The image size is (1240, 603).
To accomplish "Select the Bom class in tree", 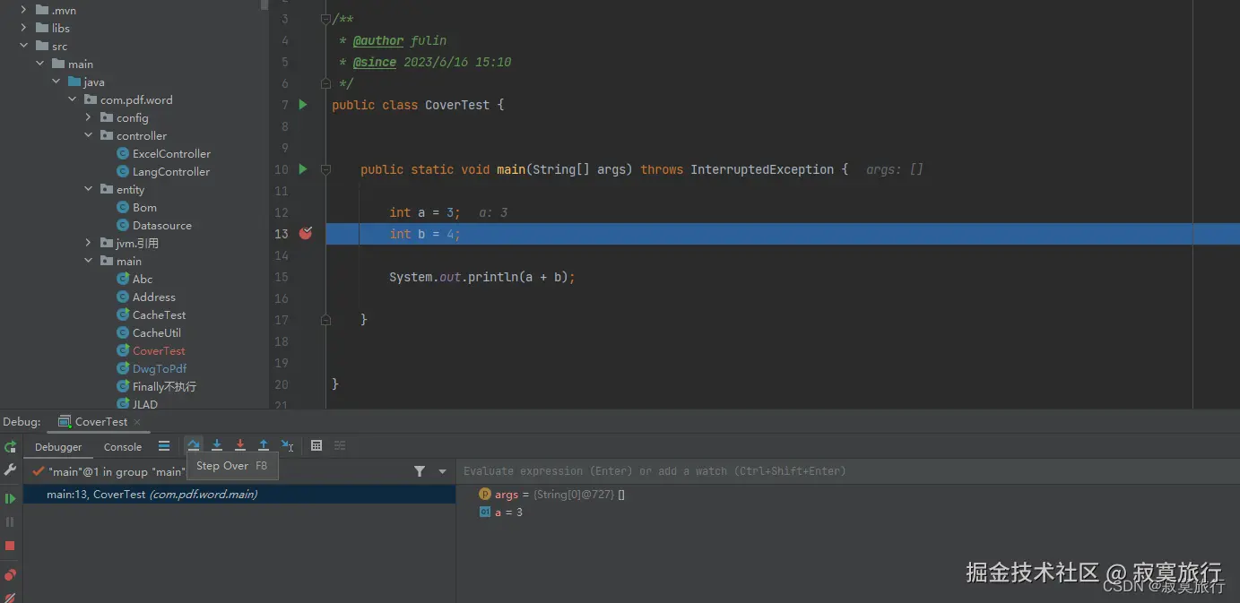I will coord(144,208).
